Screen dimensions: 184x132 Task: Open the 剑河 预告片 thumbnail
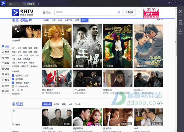click(57, 78)
